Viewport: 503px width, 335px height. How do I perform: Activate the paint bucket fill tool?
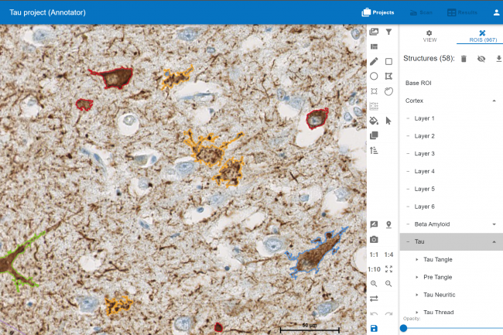coord(374,121)
